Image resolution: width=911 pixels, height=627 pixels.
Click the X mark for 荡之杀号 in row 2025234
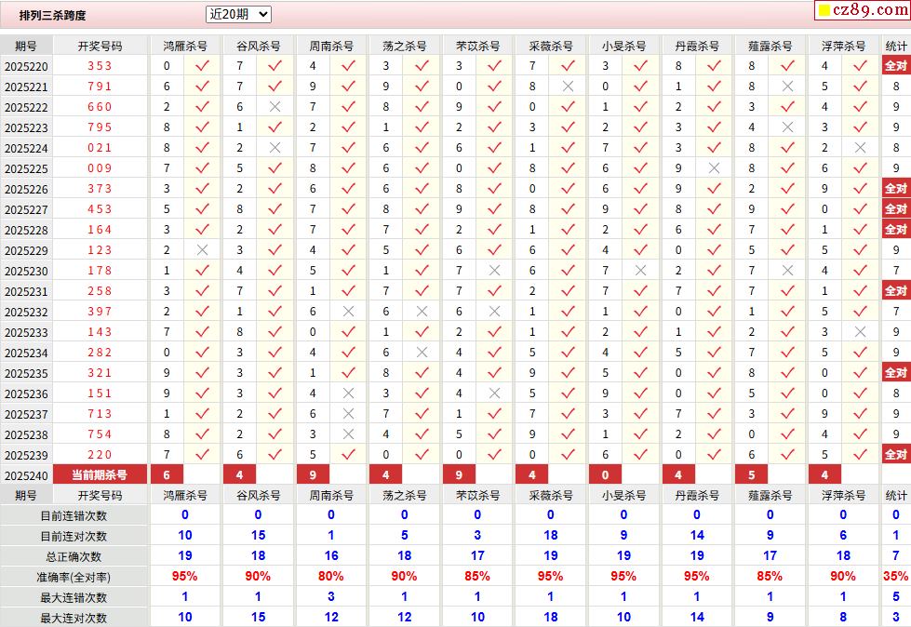tap(422, 353)
